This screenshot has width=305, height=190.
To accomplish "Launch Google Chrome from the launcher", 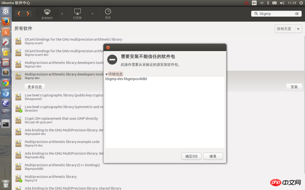I will pos(6,83).
